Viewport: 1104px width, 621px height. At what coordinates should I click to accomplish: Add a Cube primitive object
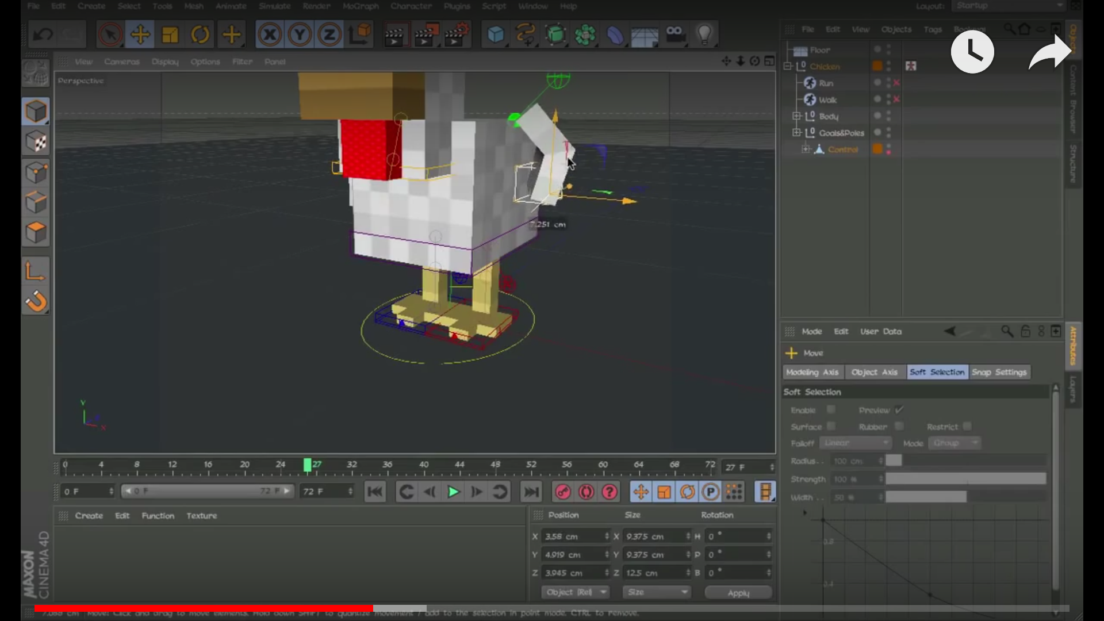(x=496, y=35)
